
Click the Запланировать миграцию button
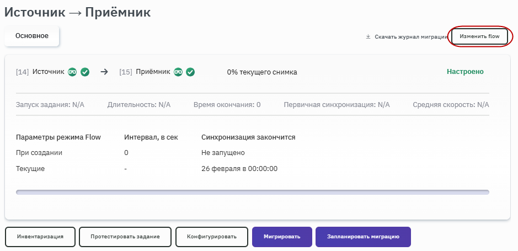[x=363, y=237]
